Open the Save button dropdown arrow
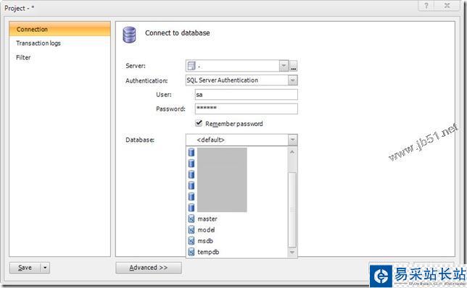The image size is (467, 288). 45,268
